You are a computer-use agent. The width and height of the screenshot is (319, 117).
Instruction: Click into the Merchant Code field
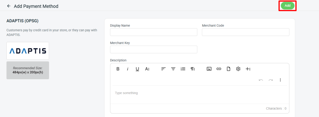246,32
